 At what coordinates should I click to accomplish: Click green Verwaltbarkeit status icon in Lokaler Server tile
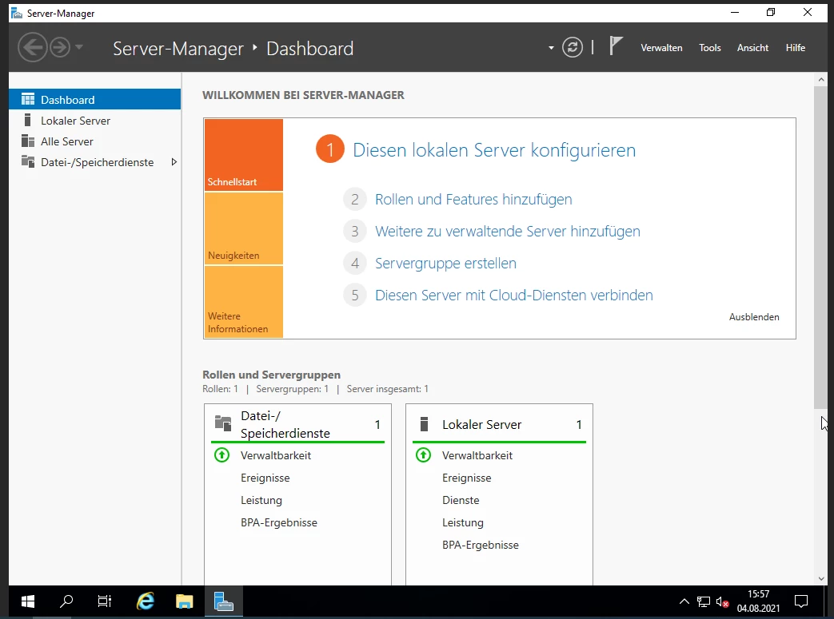[423, 455]
